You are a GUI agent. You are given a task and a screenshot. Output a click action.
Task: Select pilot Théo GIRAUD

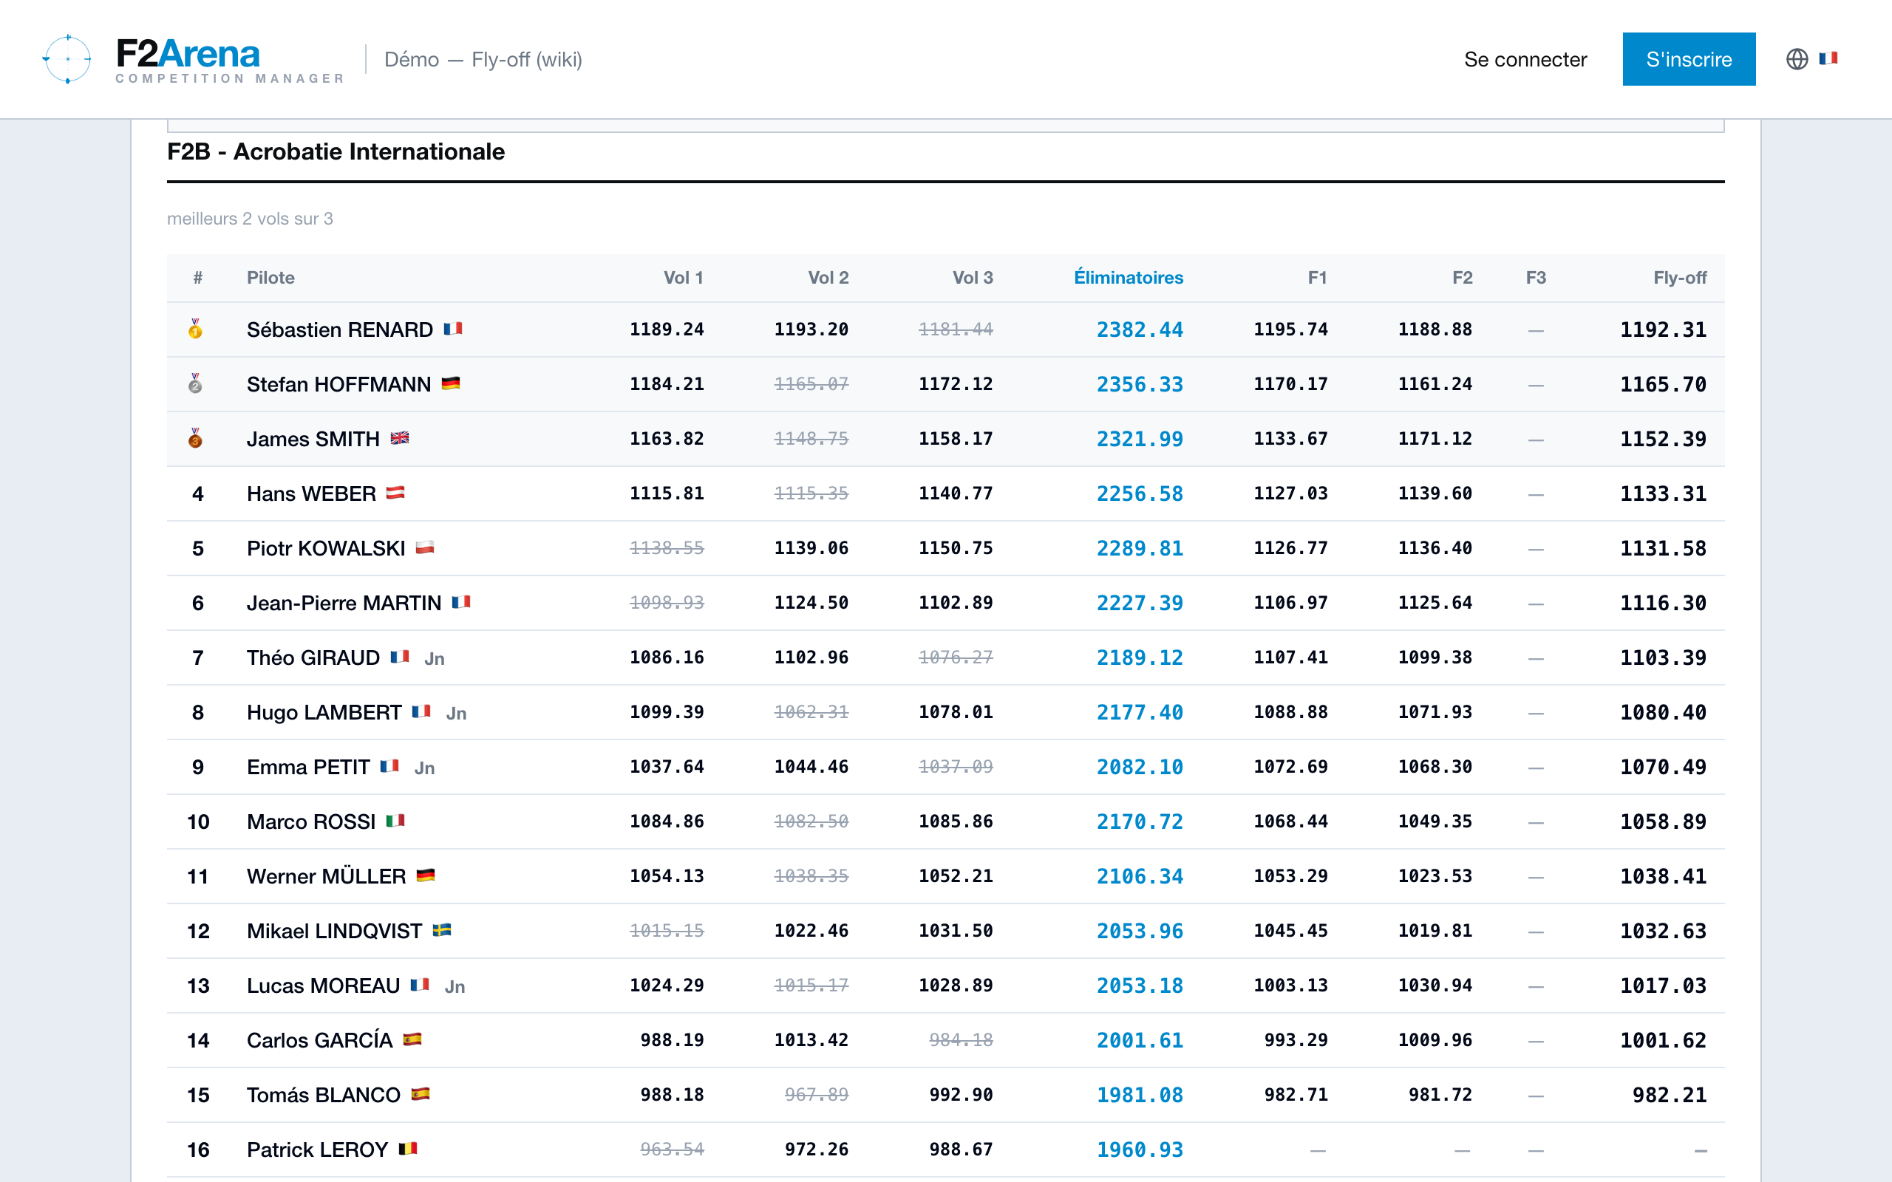coord(313,657)
